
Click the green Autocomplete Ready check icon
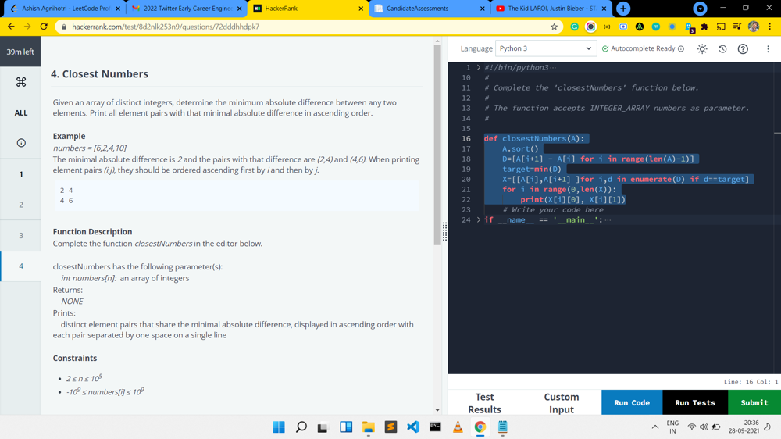click(x=605, y=49)
